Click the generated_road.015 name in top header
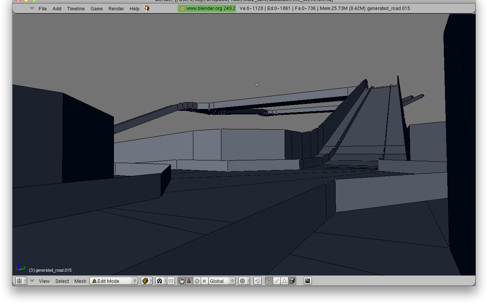This screenshot has height=307, width=491. pos(389,8)
